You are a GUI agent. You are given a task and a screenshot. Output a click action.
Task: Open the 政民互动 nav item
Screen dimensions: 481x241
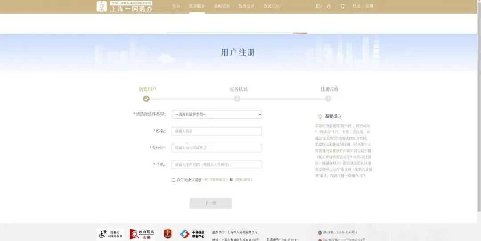272,6
